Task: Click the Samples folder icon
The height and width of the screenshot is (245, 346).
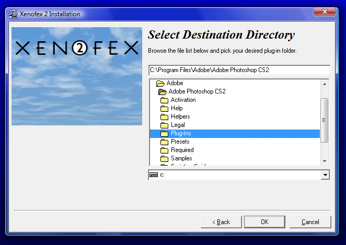Action: [x=164, y=159]
